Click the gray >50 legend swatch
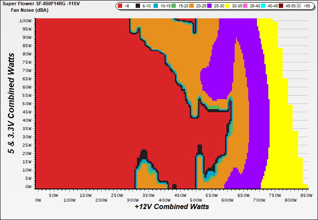The image size is (318, 220). point(298,6)
